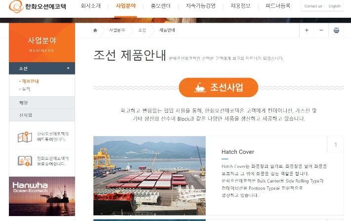Screen dimensions: 351x221
Task: Select 실적 in the sidebar submenu
Action: point(26,89)
